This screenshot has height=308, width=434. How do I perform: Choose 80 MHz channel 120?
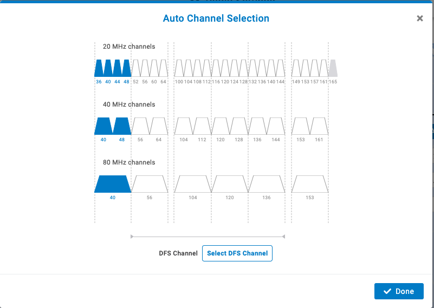coord(230,184)
